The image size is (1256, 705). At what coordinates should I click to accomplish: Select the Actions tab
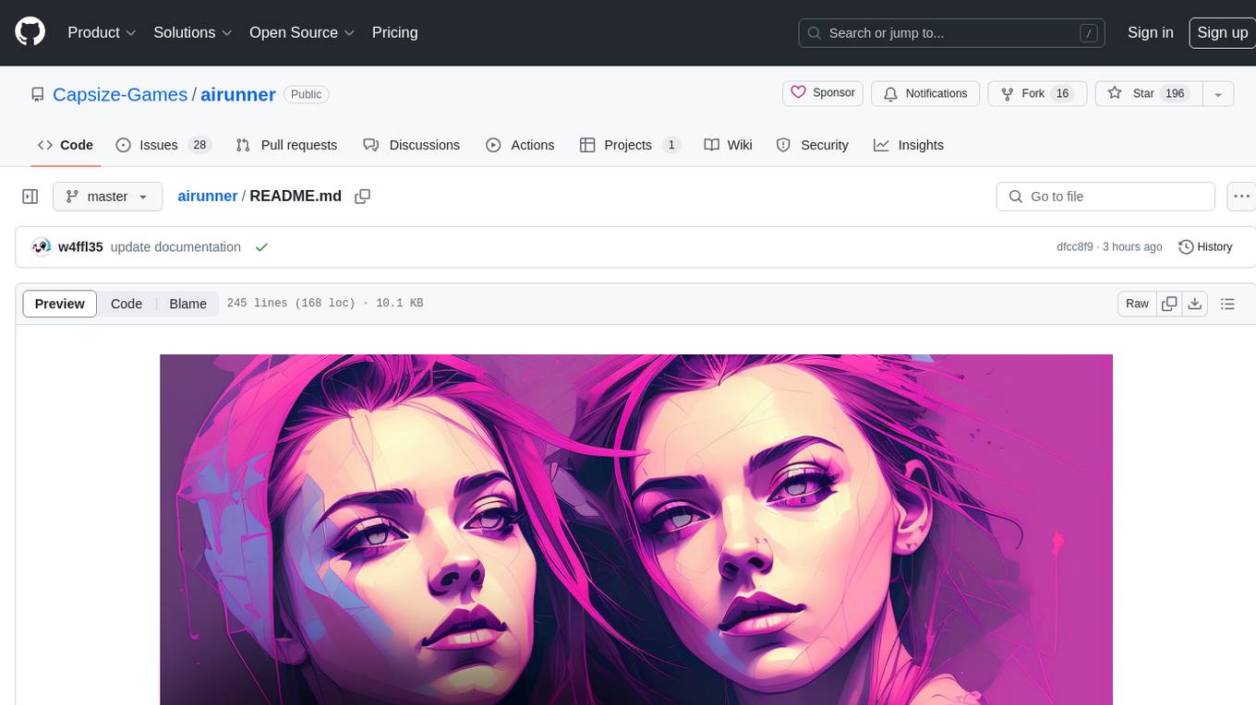520,145
